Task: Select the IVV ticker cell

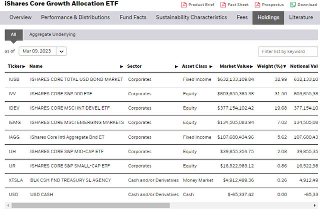Action: (x=12, y=94)
